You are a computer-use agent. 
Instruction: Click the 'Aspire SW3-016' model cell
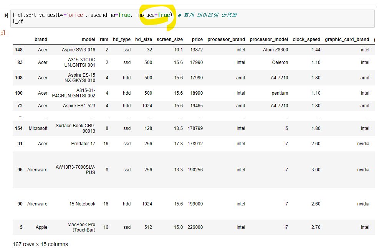point(78,50)
